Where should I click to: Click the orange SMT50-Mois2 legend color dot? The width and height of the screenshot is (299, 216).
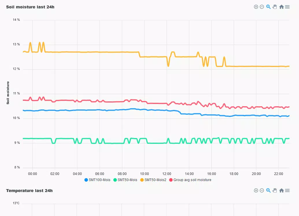[x=142, y=180]
